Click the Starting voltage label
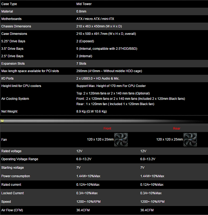The width and height of the screenshot is (208, 215). [x=12, y=168]
